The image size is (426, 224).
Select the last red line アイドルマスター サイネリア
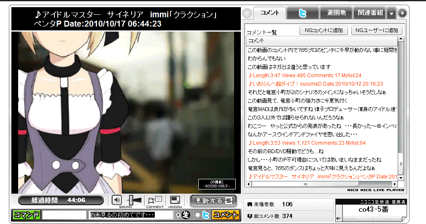point(322,176)
